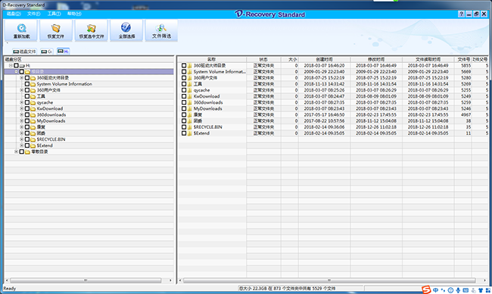This screenshot has height=294, width=492.
Task: Expand the MyDownloads tree node
Action: (22, 121)
